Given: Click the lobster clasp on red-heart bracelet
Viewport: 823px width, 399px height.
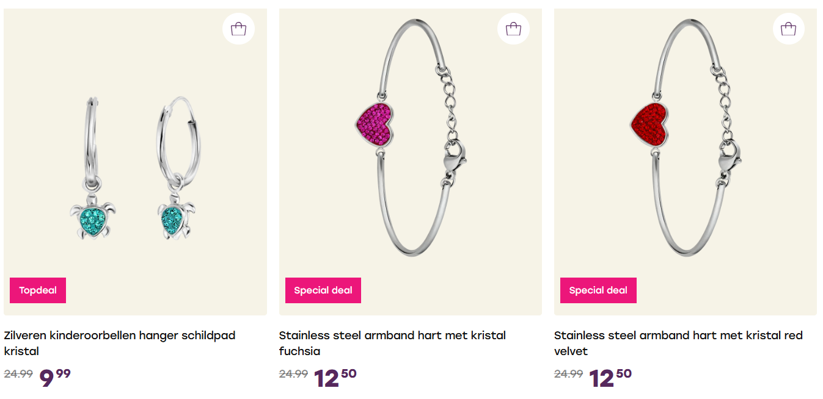Looking at the screenshot, I should pos(730,156).
